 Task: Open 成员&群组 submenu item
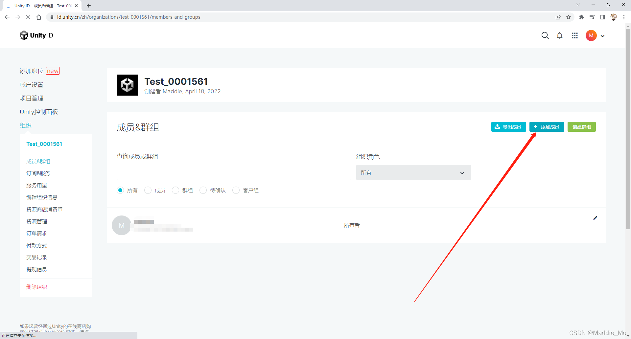tap(38, 161)
